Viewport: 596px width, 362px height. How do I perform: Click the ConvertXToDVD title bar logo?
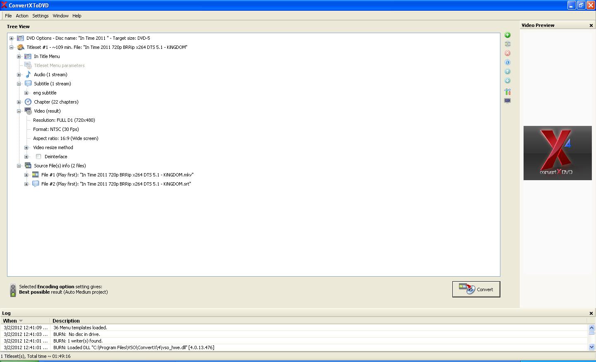tap(4, 5)
